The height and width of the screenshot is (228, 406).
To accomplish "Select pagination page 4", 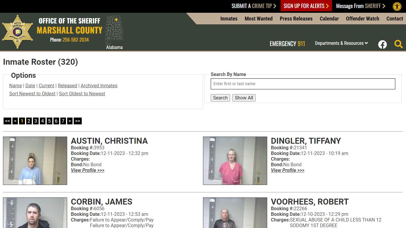I will coord(43,121).
